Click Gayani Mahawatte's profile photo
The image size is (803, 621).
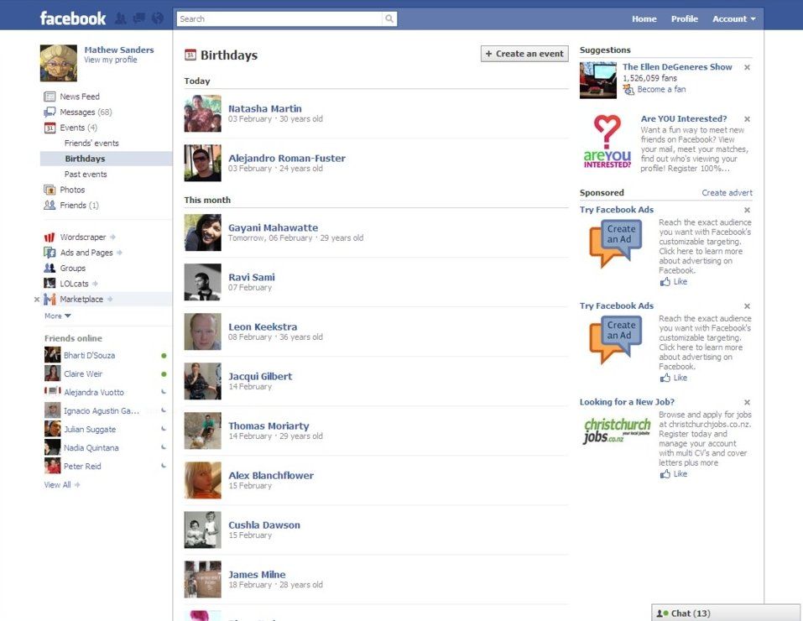(x=203, y=232)
